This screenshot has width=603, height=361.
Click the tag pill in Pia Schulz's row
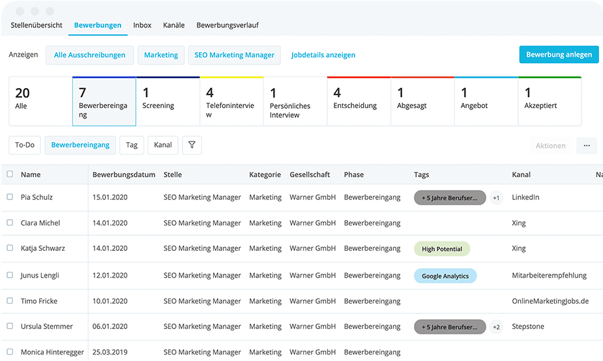pyautogui.click(x=450, y=198)
